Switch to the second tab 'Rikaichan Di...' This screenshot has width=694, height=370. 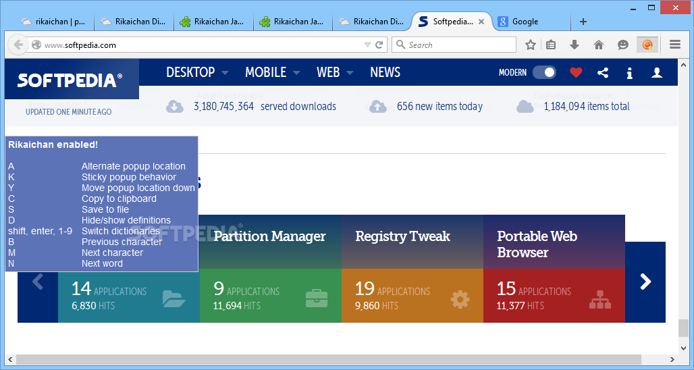click(134, 21)
